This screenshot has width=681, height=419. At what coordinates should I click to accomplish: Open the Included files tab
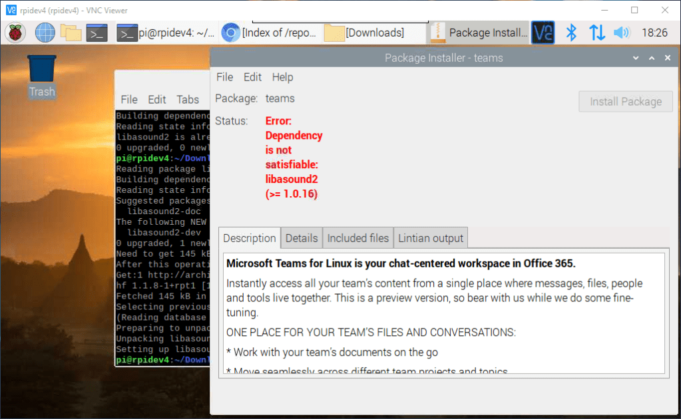(x=357, y=237)
